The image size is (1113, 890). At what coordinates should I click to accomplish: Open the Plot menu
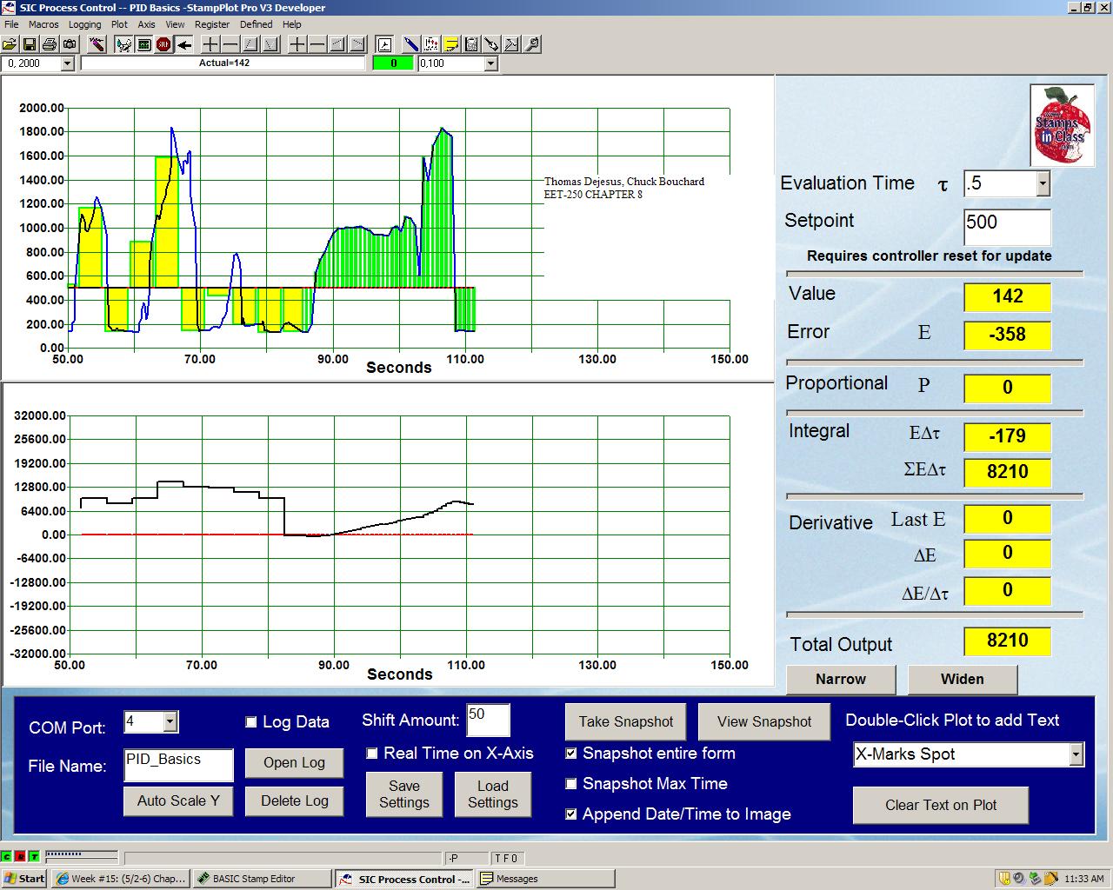pyautogui.click(x=119, y=24)
